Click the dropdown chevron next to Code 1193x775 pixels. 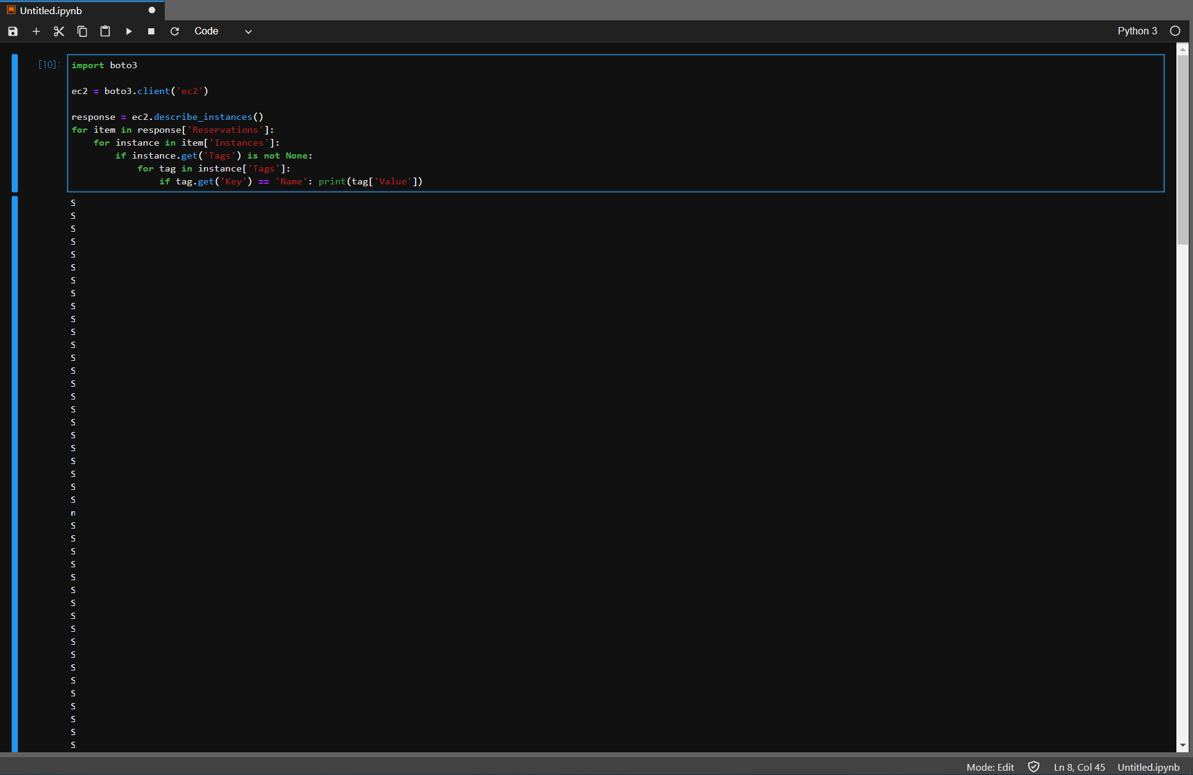pyautogui.click(x=248, y=32)
